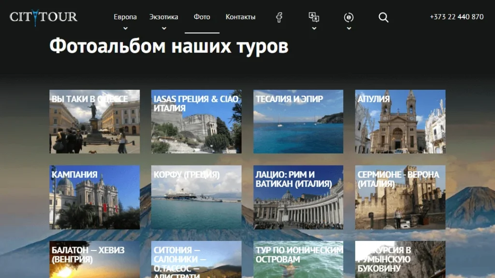Open the Контакты menu item
The height and width of the screenshot is (278, 495).
(241, 17)
